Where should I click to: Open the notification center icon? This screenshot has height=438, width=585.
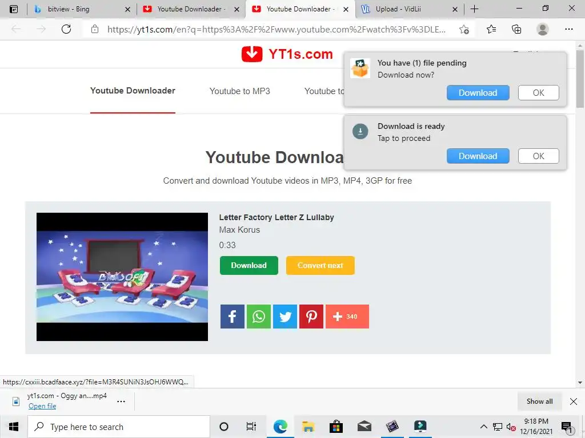click(567, 427)
